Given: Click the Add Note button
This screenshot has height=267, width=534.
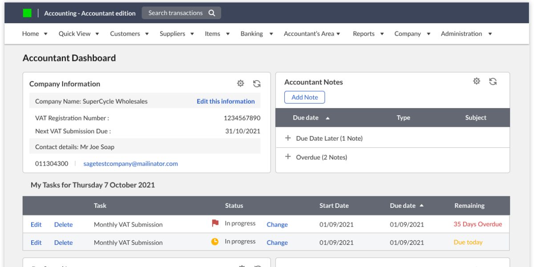Looking at the screenshot, I should click(304, 97).
